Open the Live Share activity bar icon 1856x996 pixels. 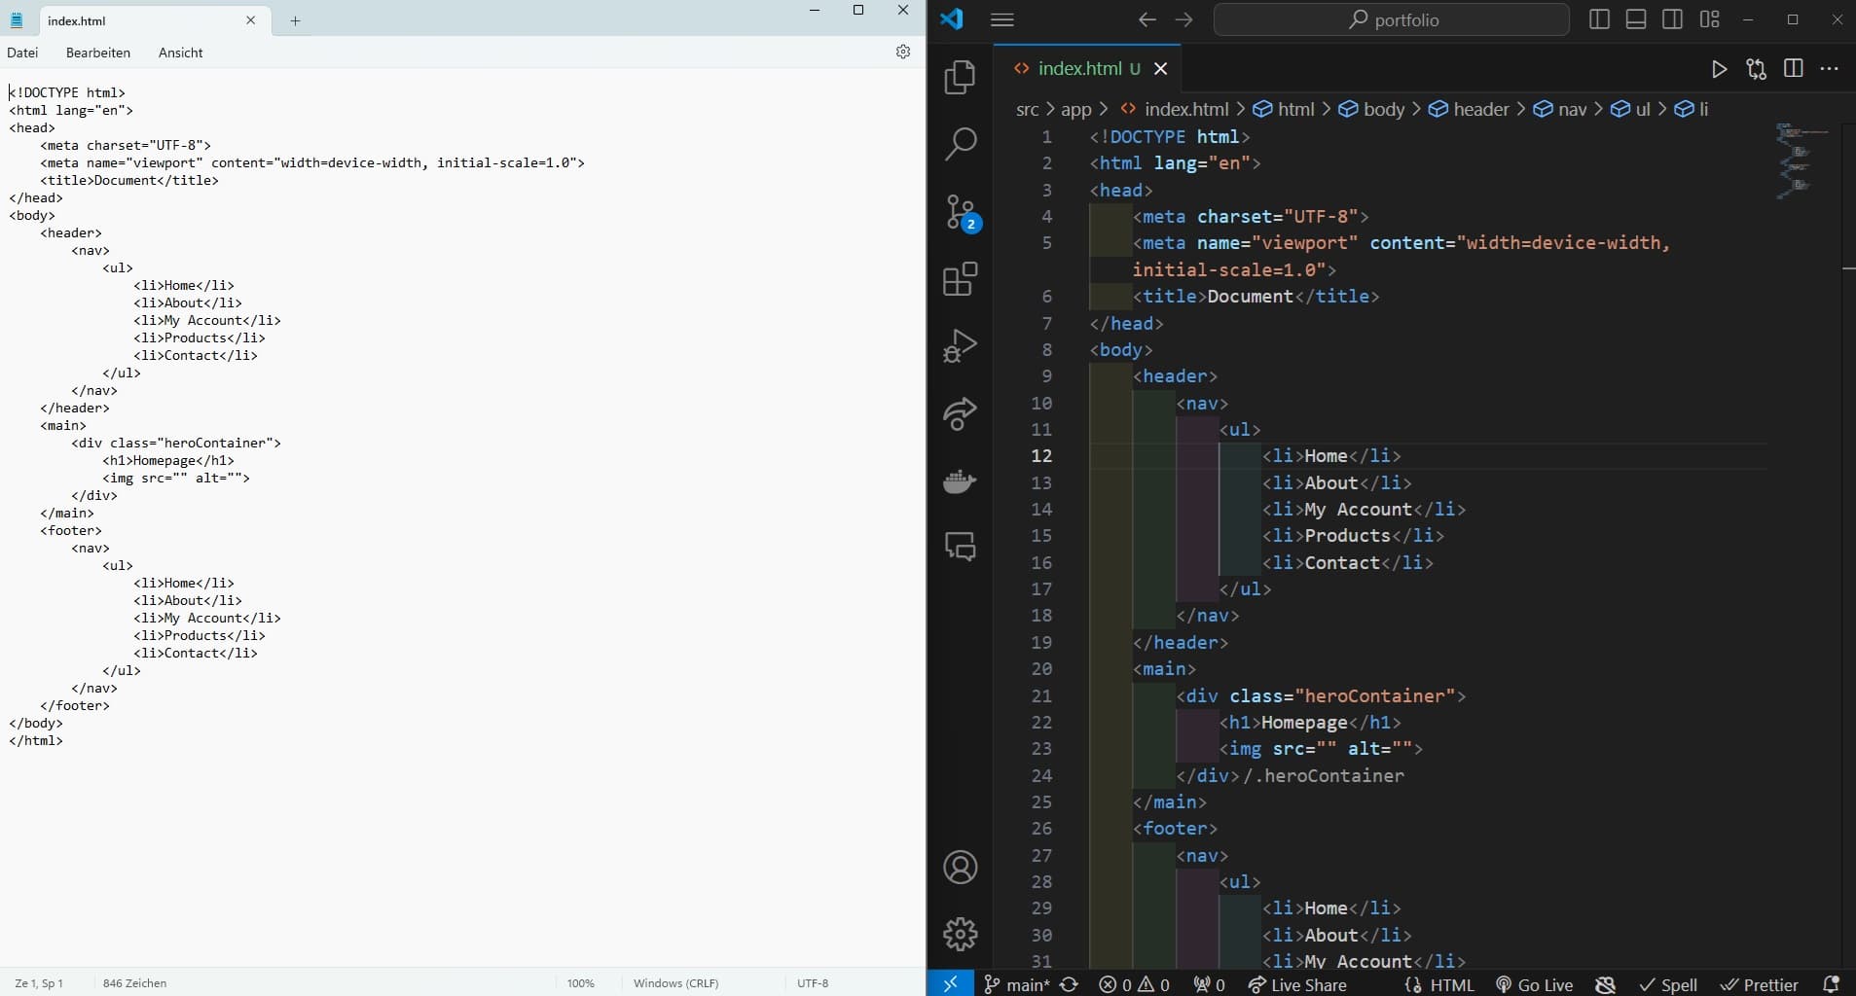pos(960,413)
